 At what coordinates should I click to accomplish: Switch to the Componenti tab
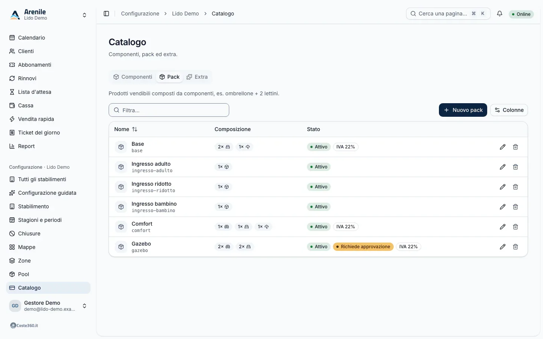click(x=133, y=77)
